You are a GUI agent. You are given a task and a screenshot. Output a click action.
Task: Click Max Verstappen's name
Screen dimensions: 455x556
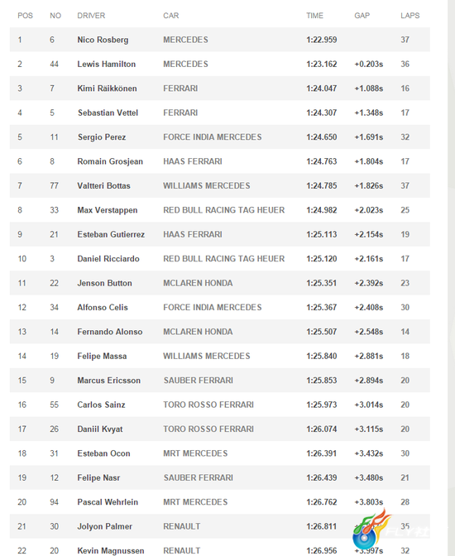click(108, 210)
